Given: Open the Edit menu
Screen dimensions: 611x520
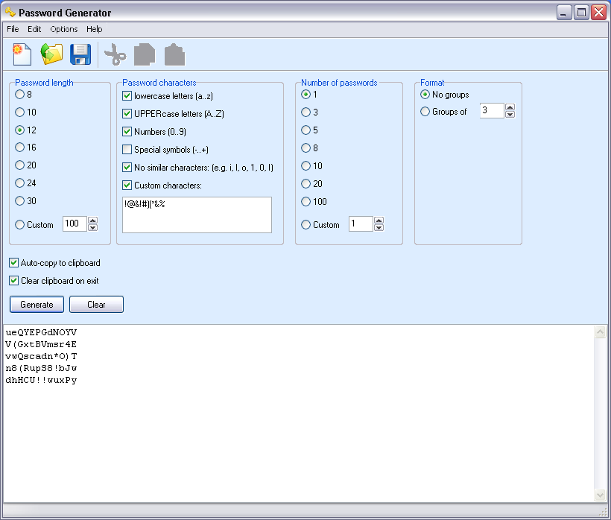Looking at the screenshot, I should coord(34,29).
